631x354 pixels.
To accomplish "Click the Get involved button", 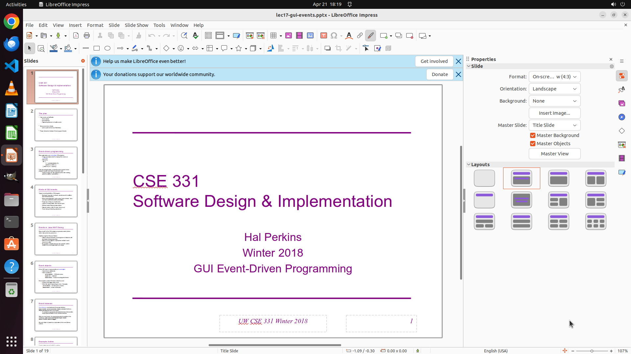I will [x=434, y=61].
